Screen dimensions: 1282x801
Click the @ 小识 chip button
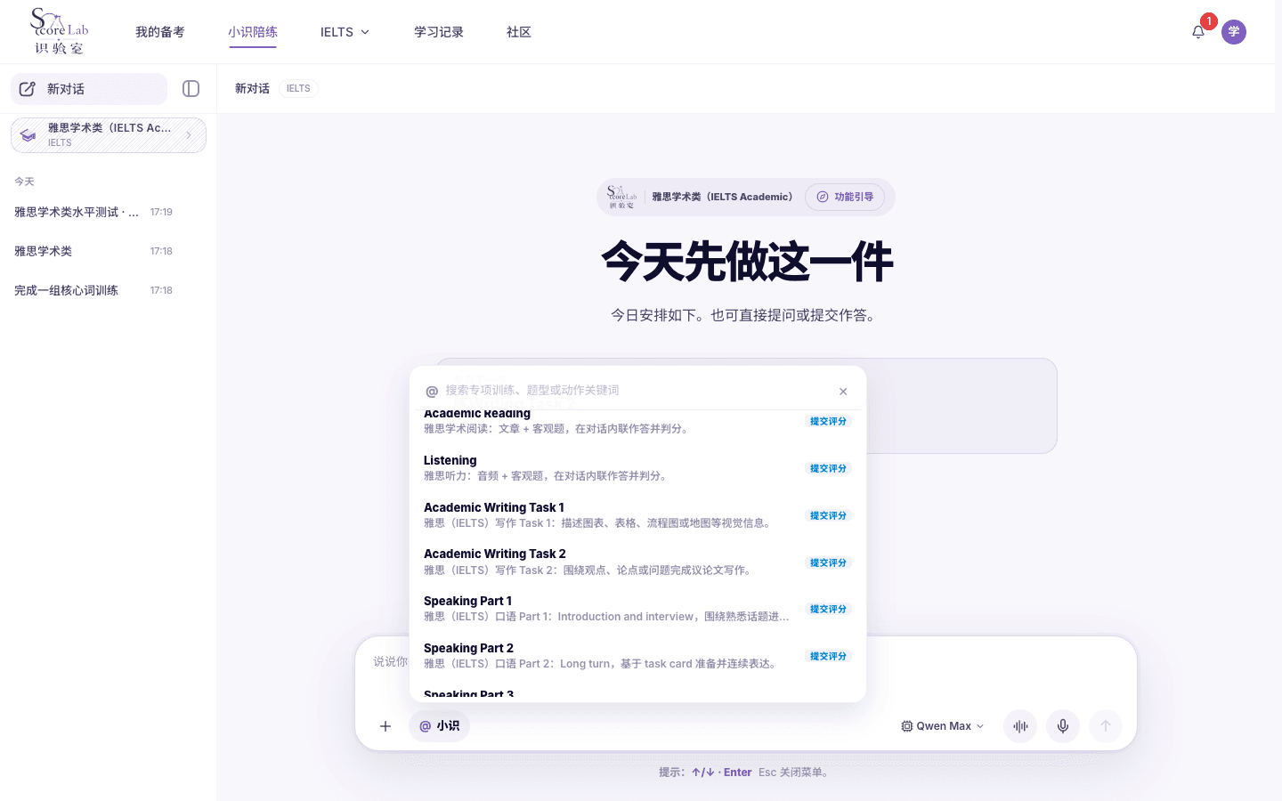(x=439, y=726)
